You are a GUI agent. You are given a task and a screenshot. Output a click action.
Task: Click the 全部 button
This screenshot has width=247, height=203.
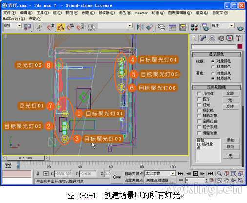coord(230,93)
